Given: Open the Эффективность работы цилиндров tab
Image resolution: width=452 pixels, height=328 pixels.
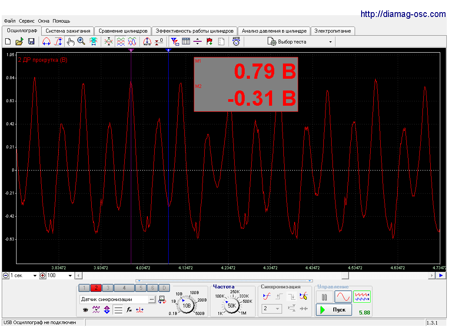Looking at the screenshot, I should point(195,31).
